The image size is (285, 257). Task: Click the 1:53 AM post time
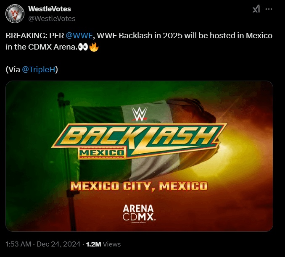pos(18,244)
